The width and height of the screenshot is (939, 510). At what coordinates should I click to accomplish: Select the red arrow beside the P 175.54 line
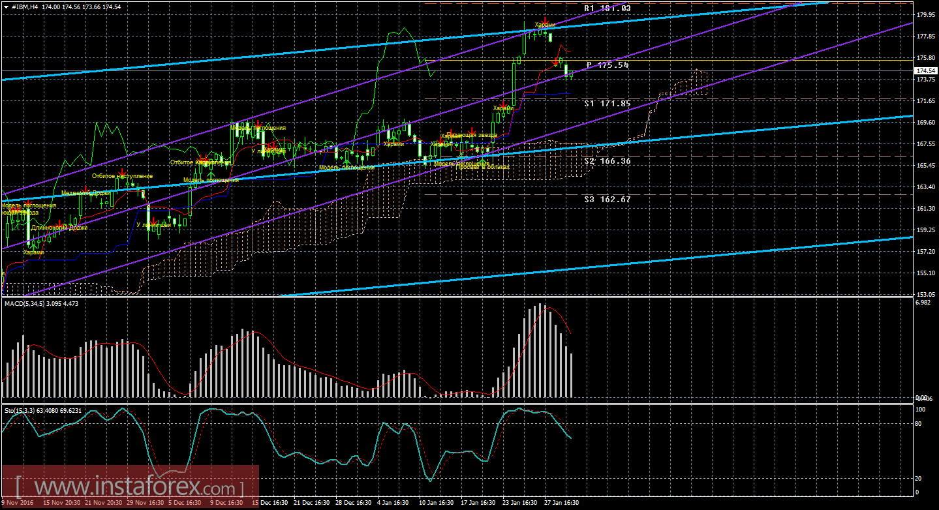555,62
